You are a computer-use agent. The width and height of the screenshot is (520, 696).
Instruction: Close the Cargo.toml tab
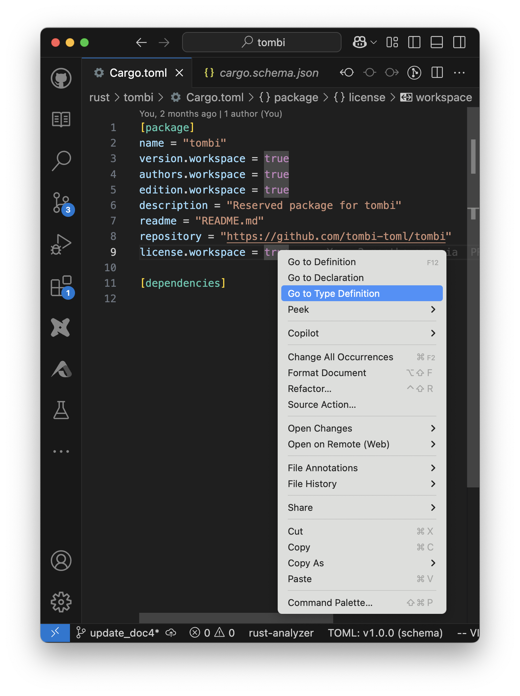pyautogui.click(x=179, y=73)
